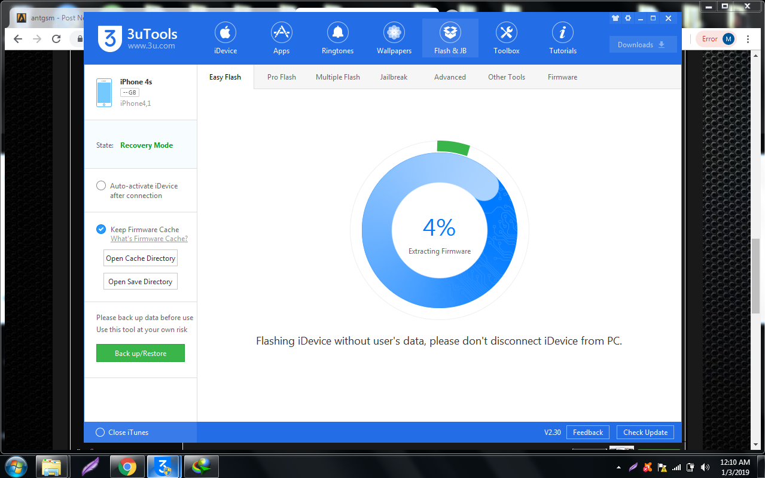Image resolution: width=765 pixels, height=478 pixels.
Task: Enable Auto-activate iDevice after connection
Action: click(x=101, y=185)
